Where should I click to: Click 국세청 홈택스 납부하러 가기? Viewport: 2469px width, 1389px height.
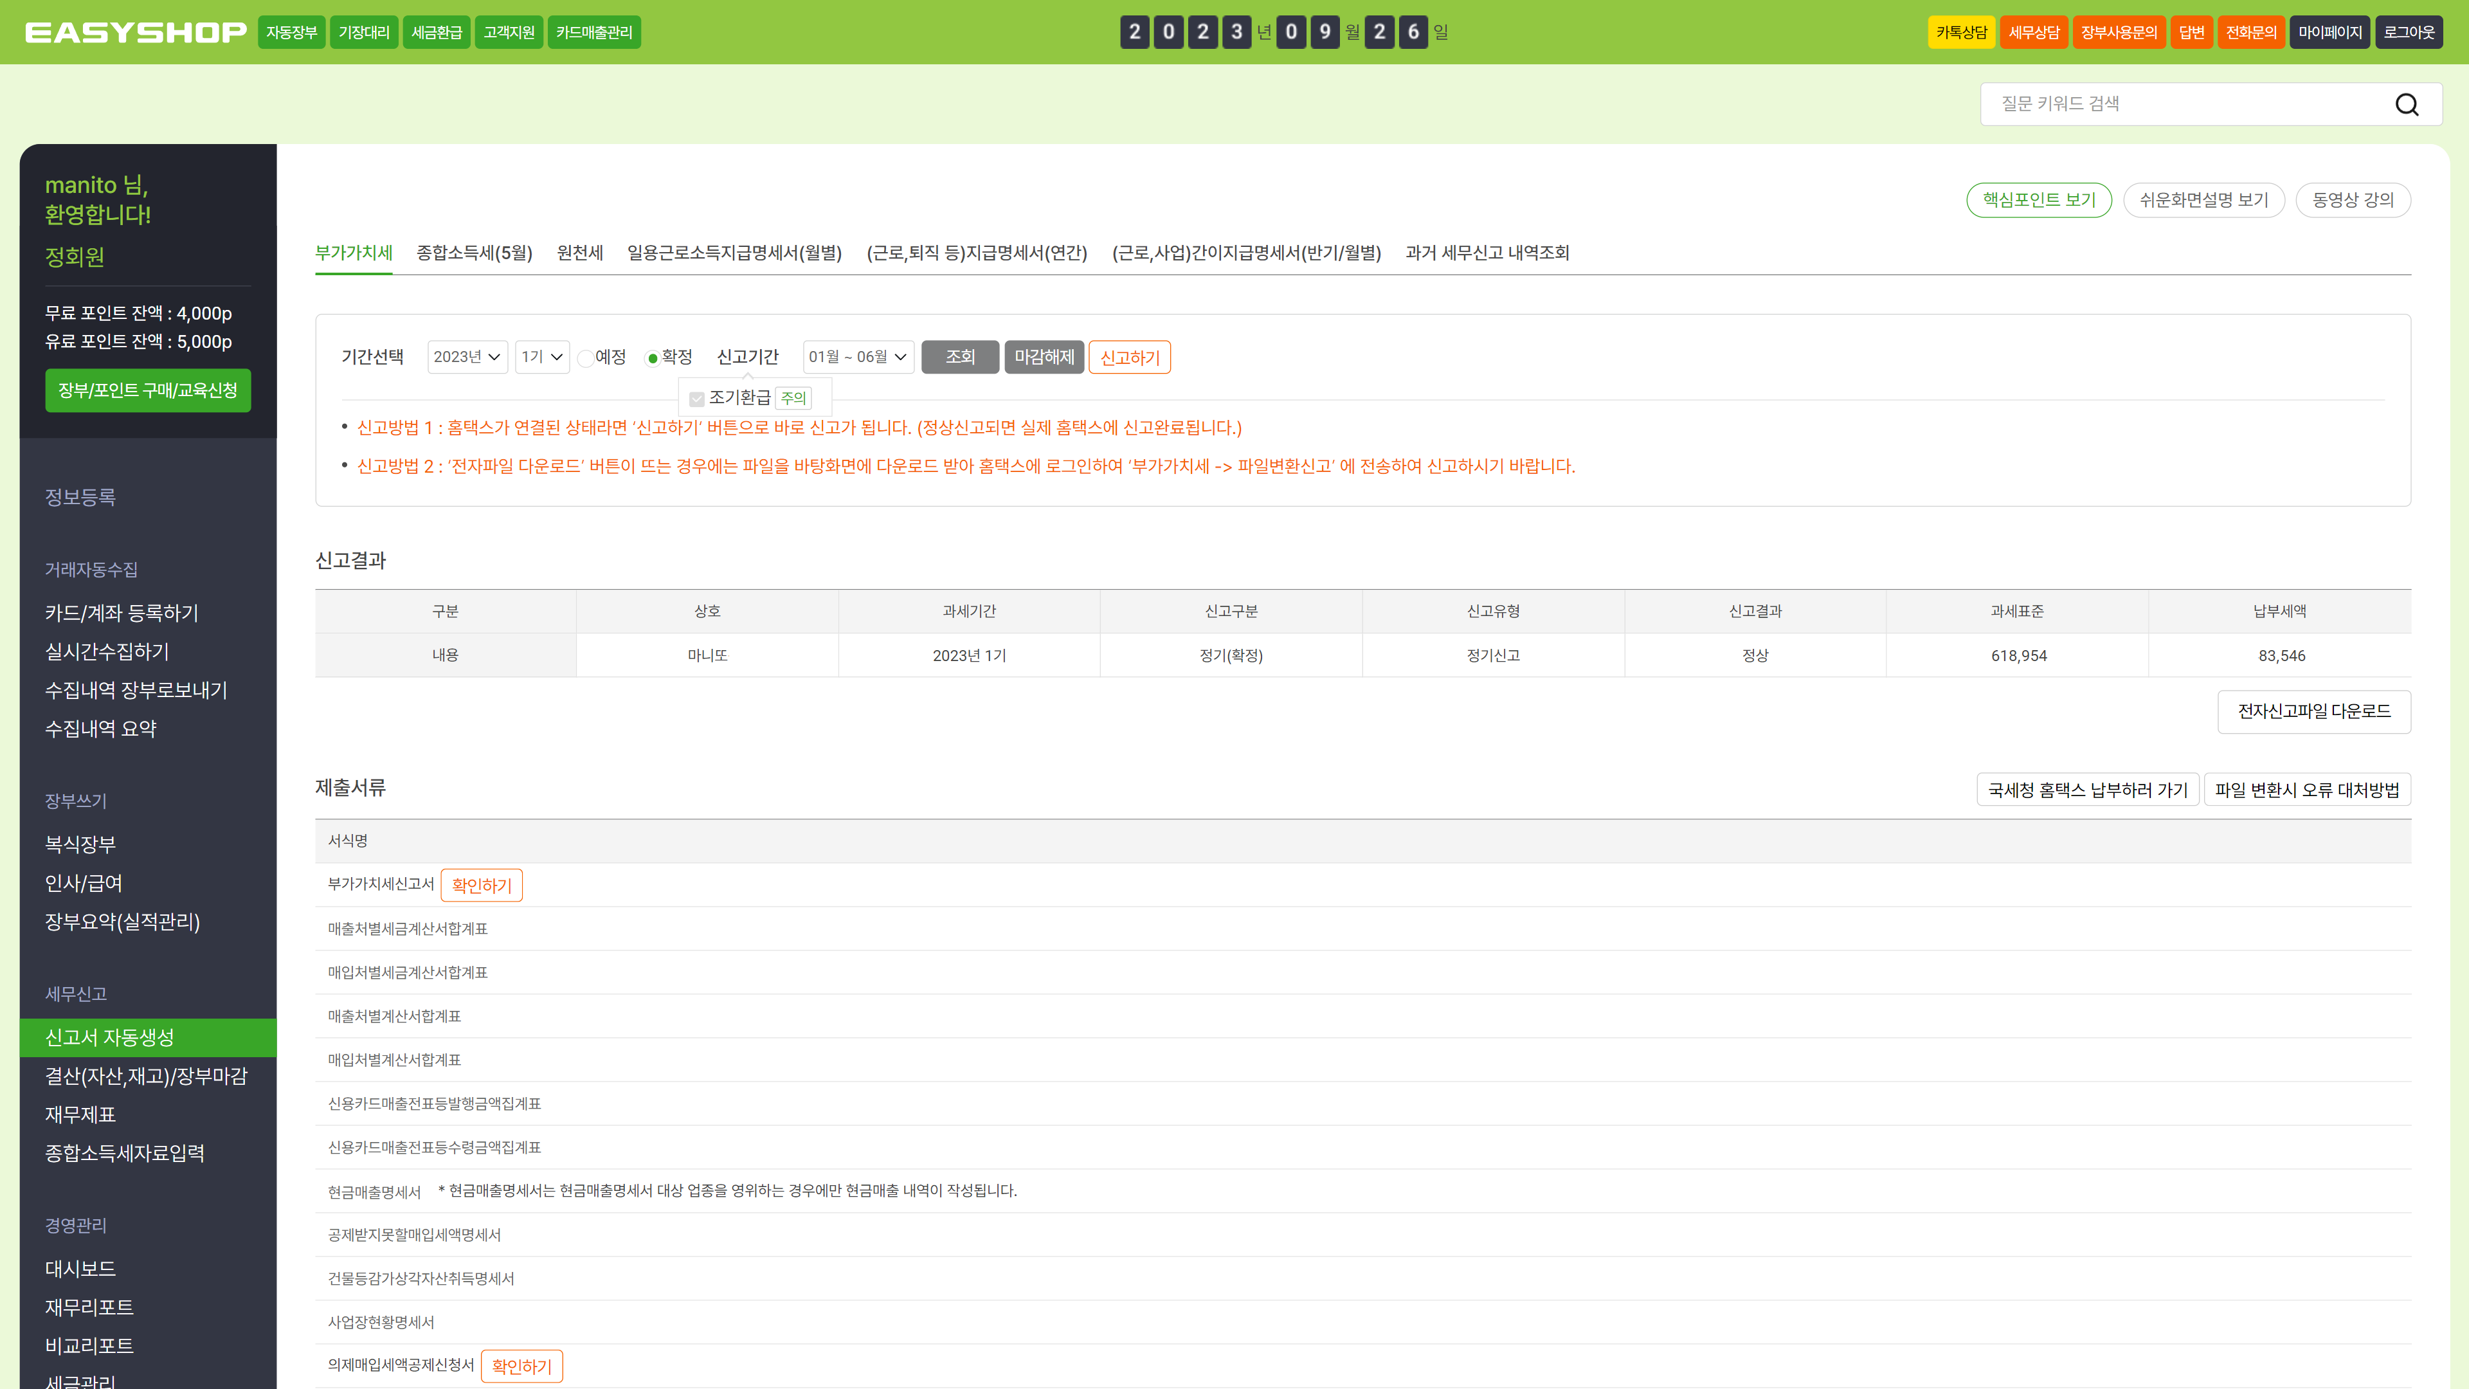(2088, 790)
